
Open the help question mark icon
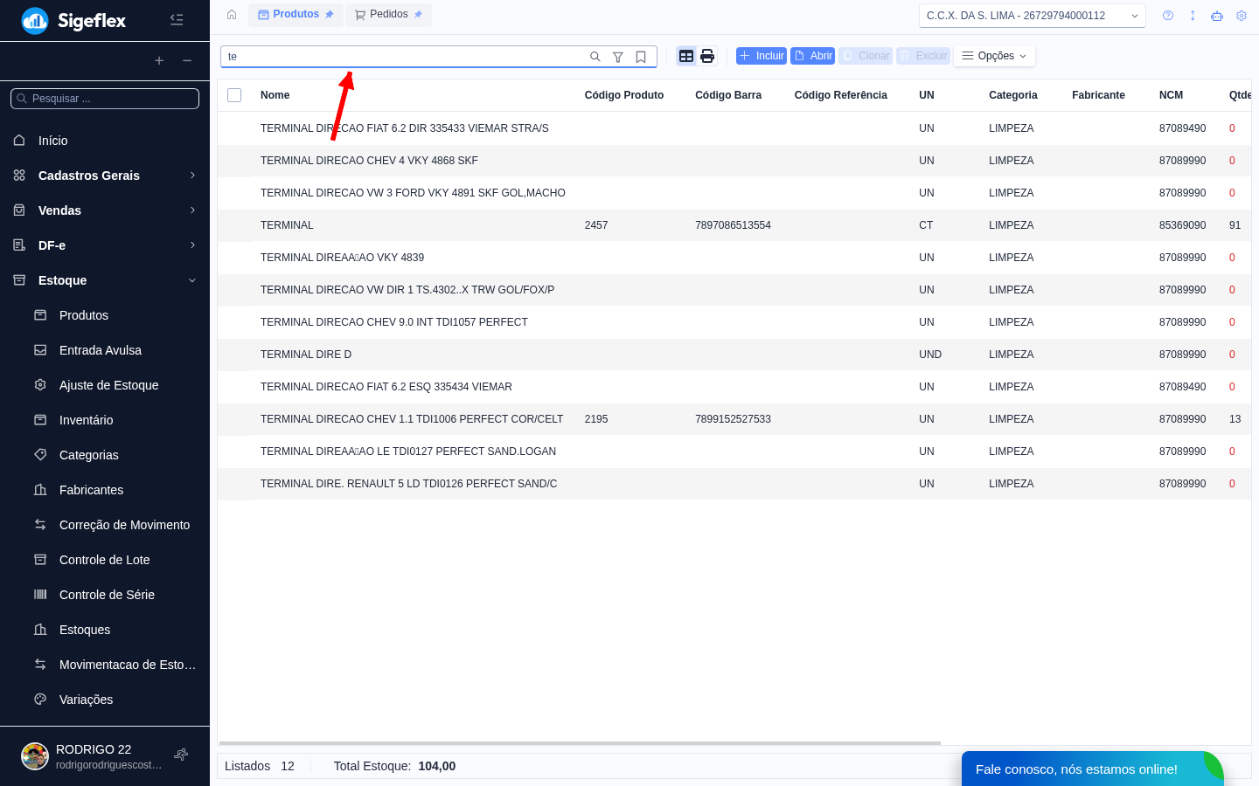pyautogui.click(x=1168, y=16)
